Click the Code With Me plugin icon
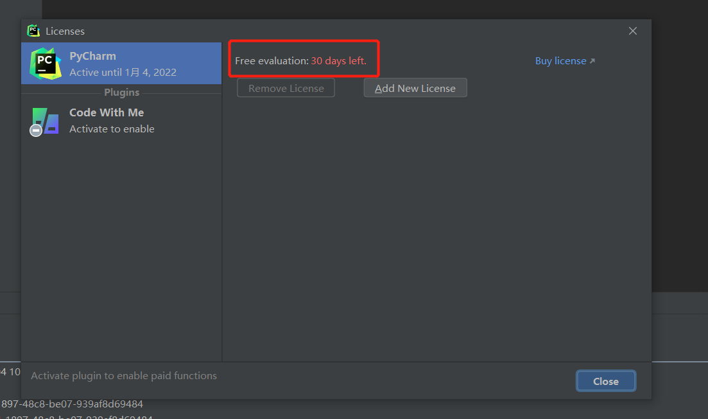This screenshot has height=419, width=708. pyautogui.click(x=44, y=121)
